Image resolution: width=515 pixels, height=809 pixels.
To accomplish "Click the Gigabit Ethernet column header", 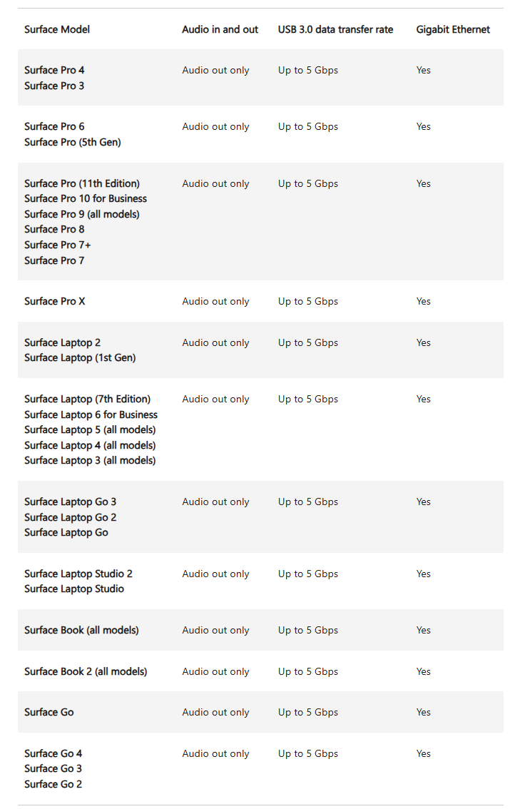I will (453, 29).
